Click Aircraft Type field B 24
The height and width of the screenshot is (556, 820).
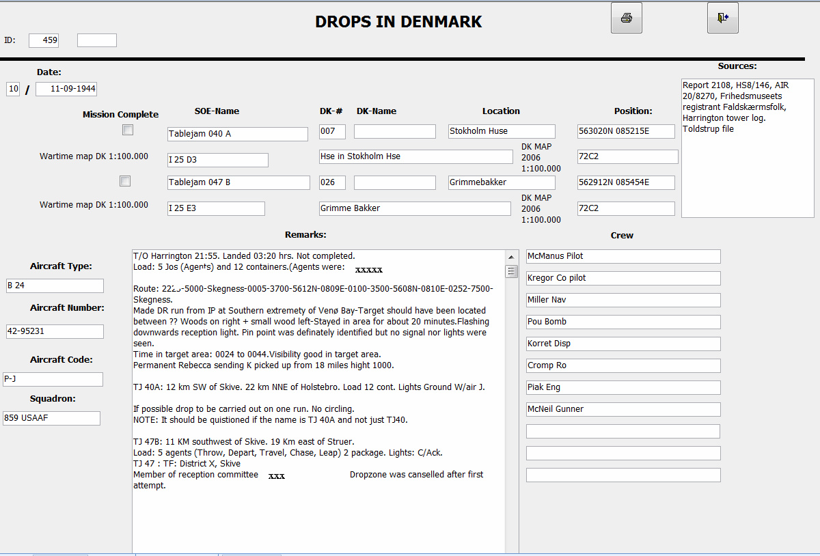coord(55,286)
